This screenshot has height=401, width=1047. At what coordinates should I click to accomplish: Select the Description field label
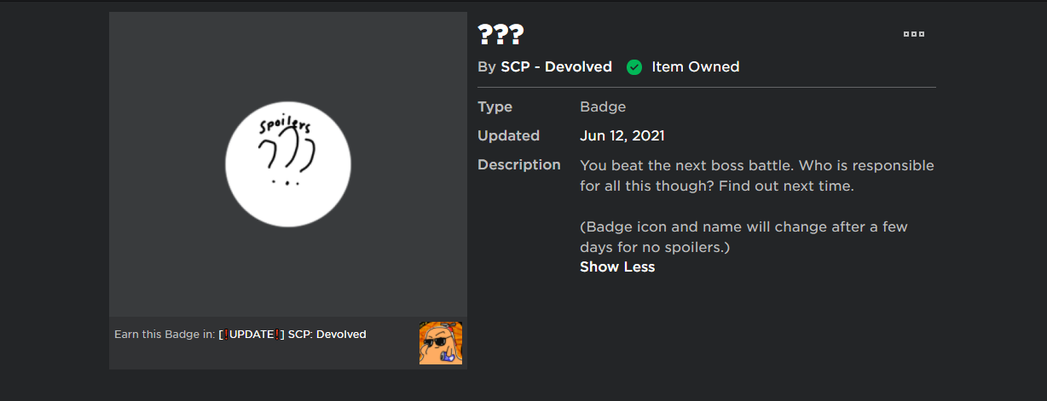[x=519, y=165]
